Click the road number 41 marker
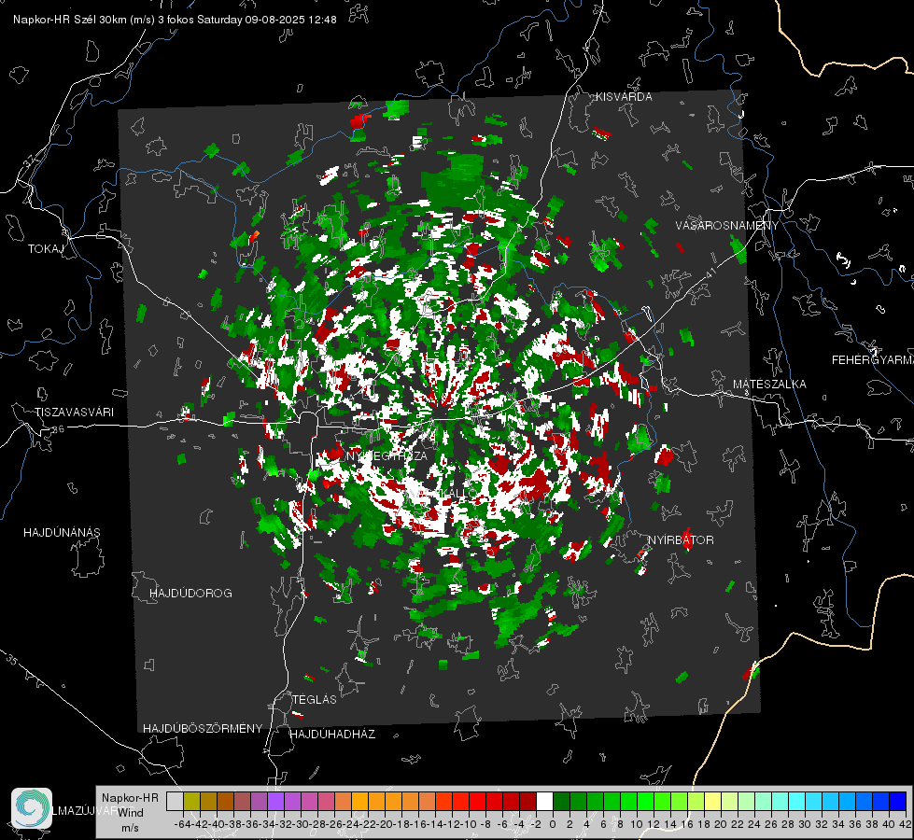914x840 pixels. pos(710,273)
